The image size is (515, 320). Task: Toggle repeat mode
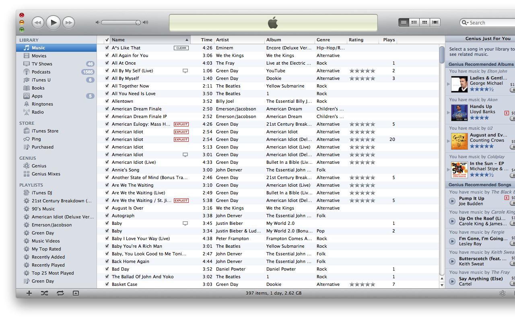point(60,294)
